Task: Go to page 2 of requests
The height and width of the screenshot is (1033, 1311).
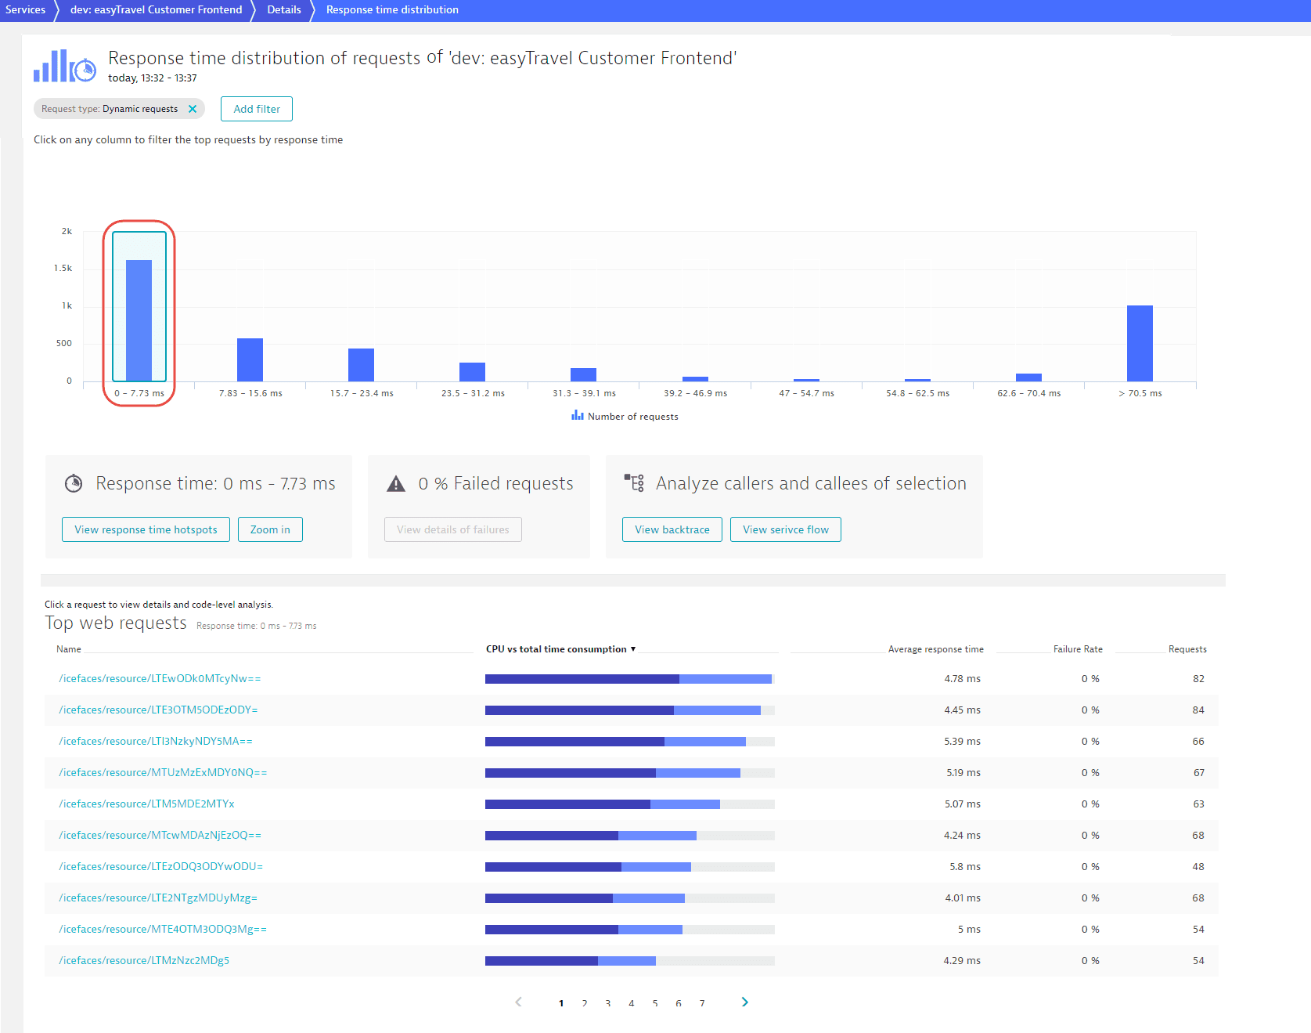Action: 585,1003
